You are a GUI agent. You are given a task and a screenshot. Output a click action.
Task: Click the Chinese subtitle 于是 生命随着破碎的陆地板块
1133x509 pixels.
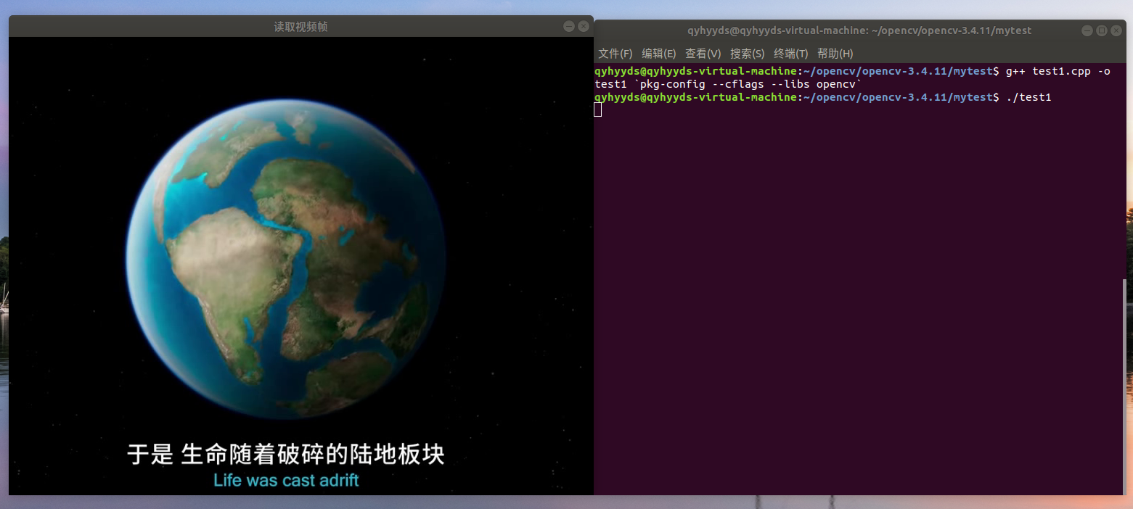click(285, 455)
